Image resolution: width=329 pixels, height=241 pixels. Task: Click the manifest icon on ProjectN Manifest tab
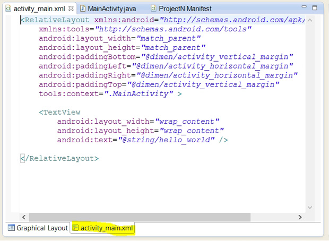pos(153,8)
